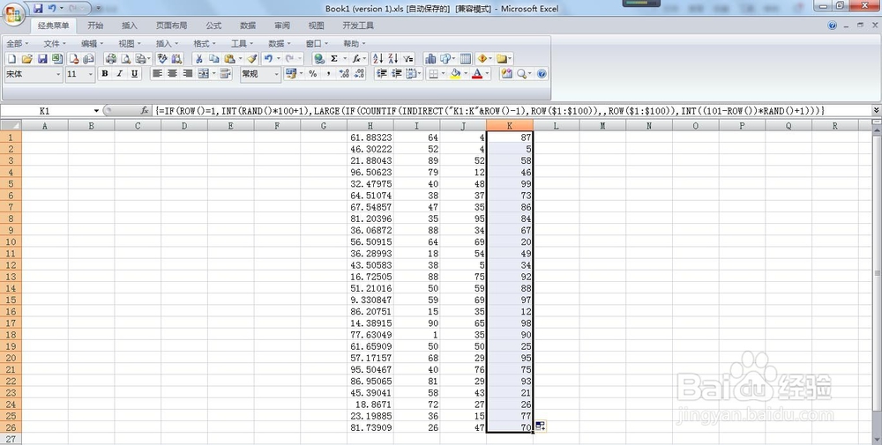Apply red font color A
This screenshot has height=445, width=882.
pos(477,74)
